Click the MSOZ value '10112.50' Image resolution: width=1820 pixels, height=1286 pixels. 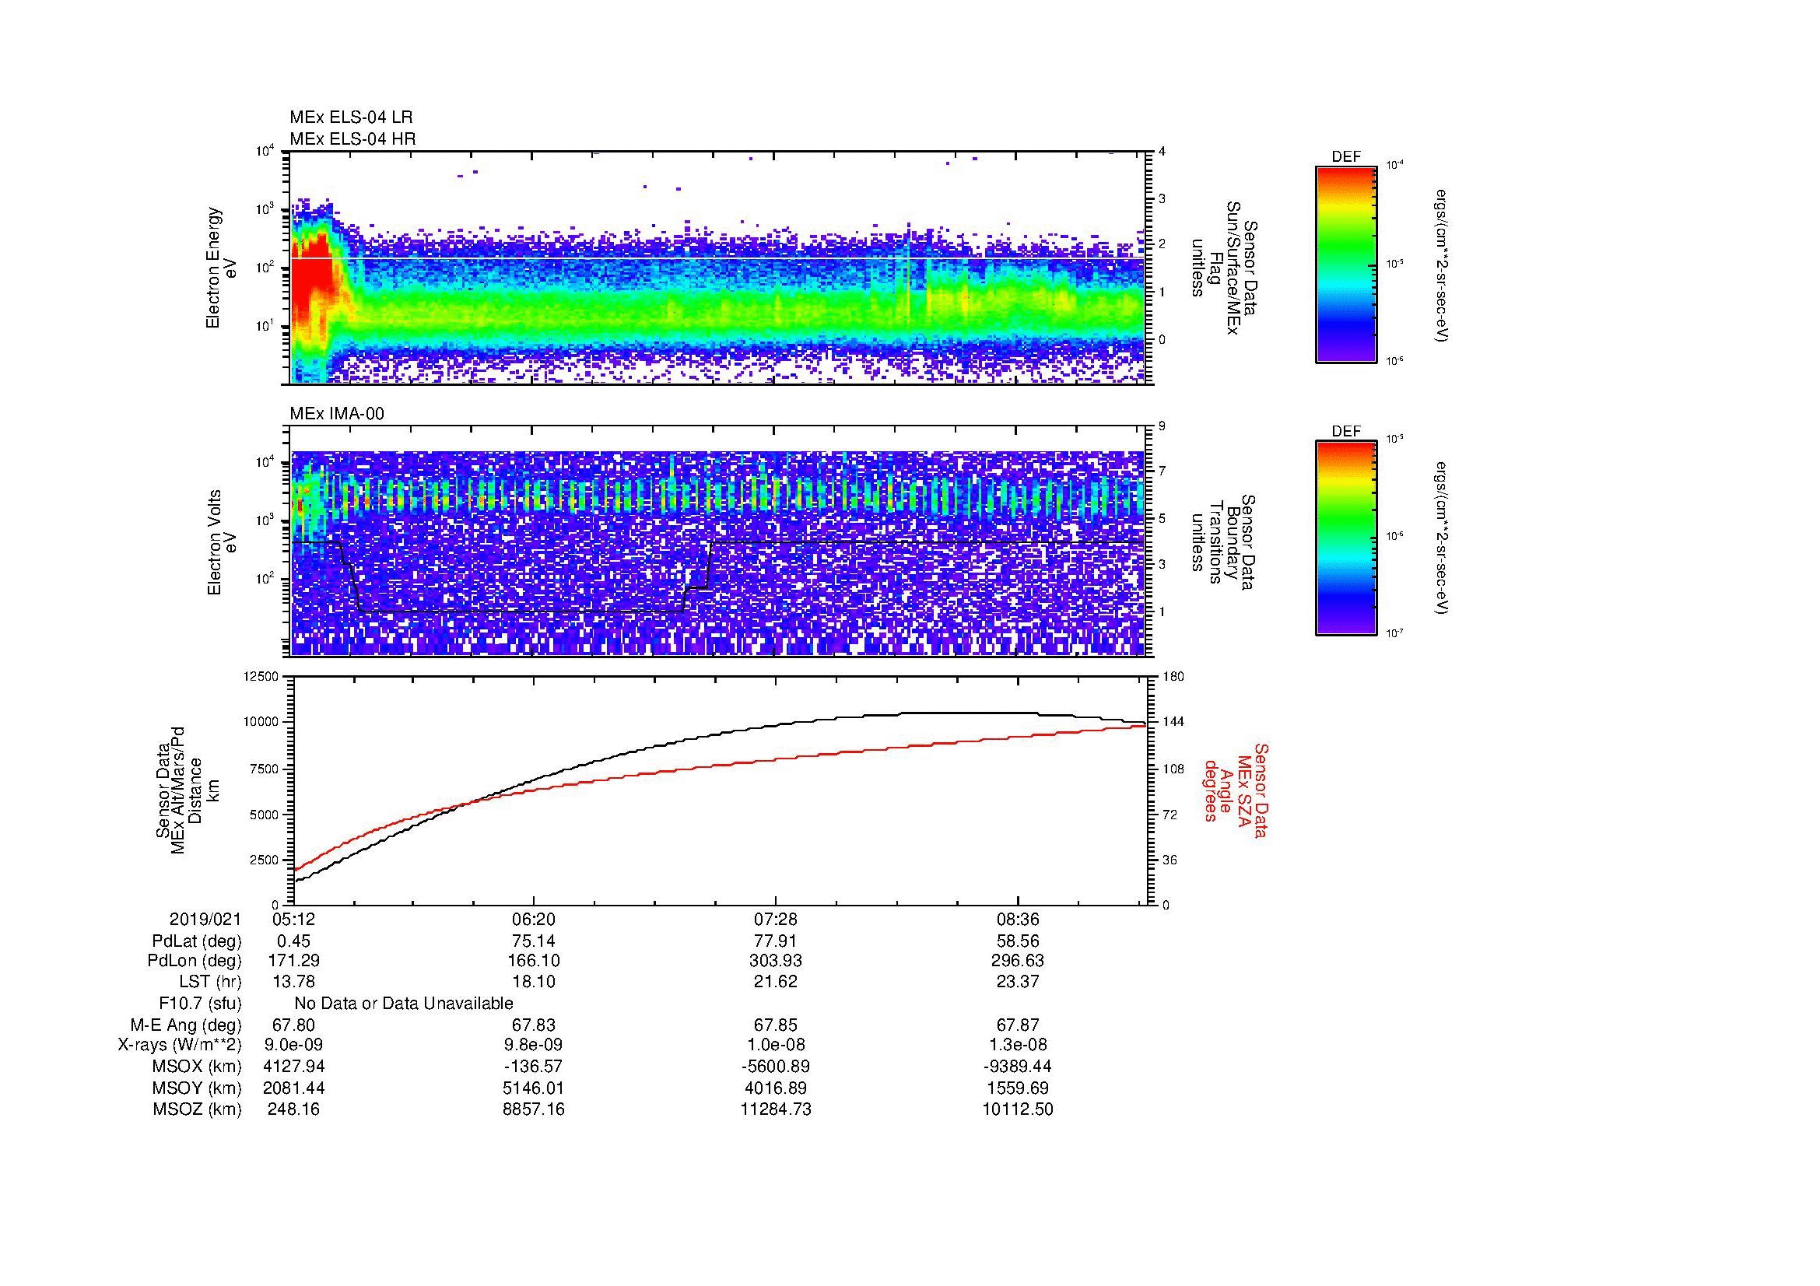point(1018,1109)
